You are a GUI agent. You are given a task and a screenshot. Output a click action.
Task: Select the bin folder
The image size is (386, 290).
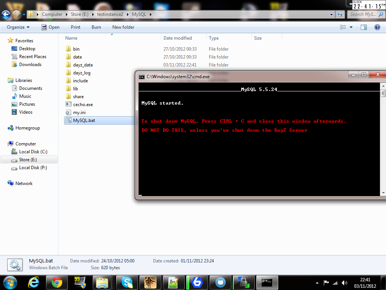click(76, 49)
